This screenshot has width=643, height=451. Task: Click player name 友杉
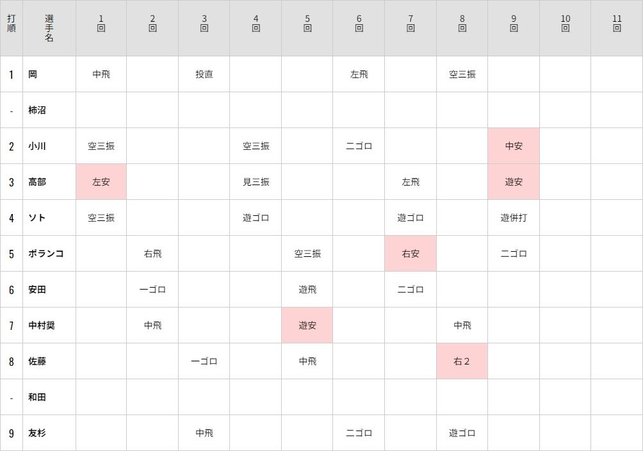point(37,433)
